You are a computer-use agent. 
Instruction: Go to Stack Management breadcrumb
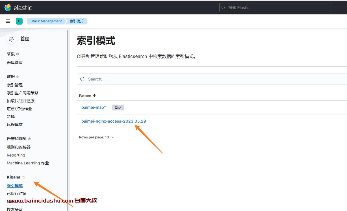coord(46,21)
